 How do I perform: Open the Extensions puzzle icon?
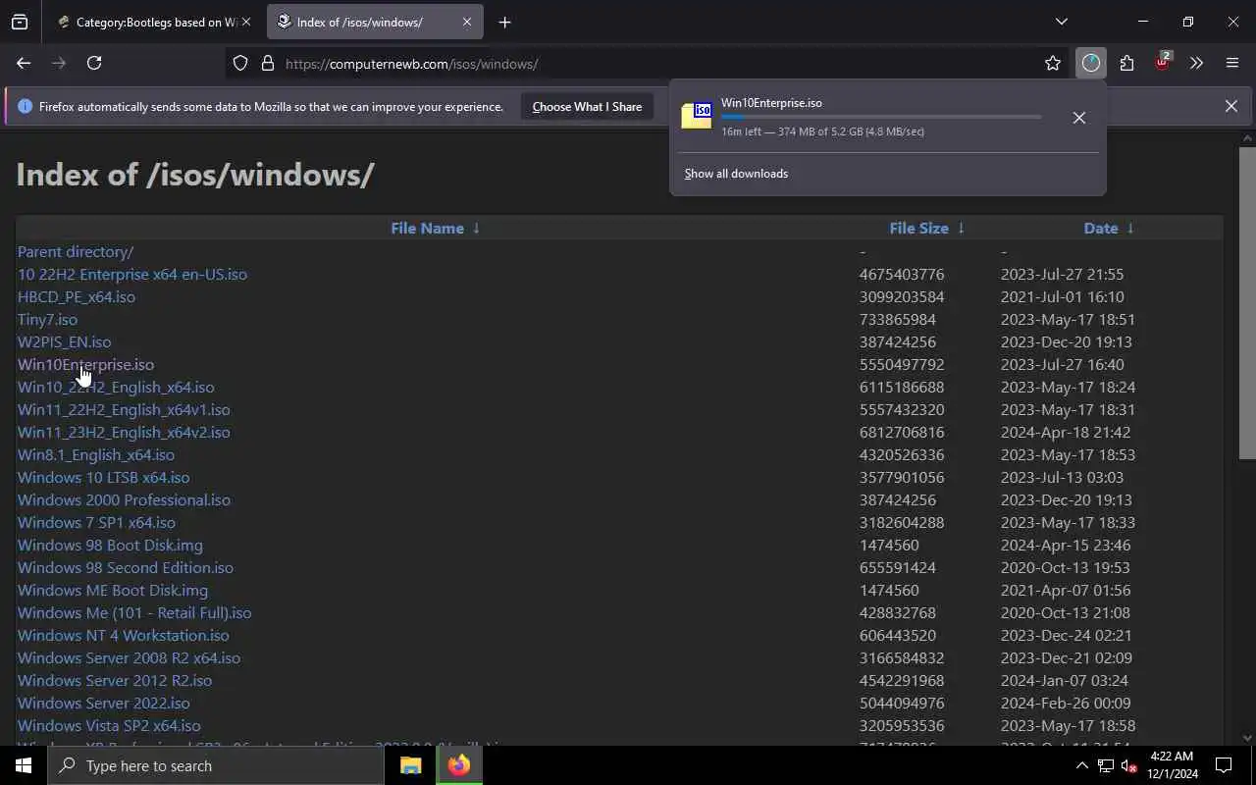(x=1126, y=64)
